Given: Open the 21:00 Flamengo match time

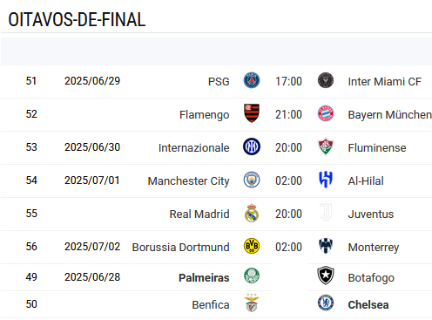Looking at the screenshot, I should pyautogui.click(x=288, y=114).
